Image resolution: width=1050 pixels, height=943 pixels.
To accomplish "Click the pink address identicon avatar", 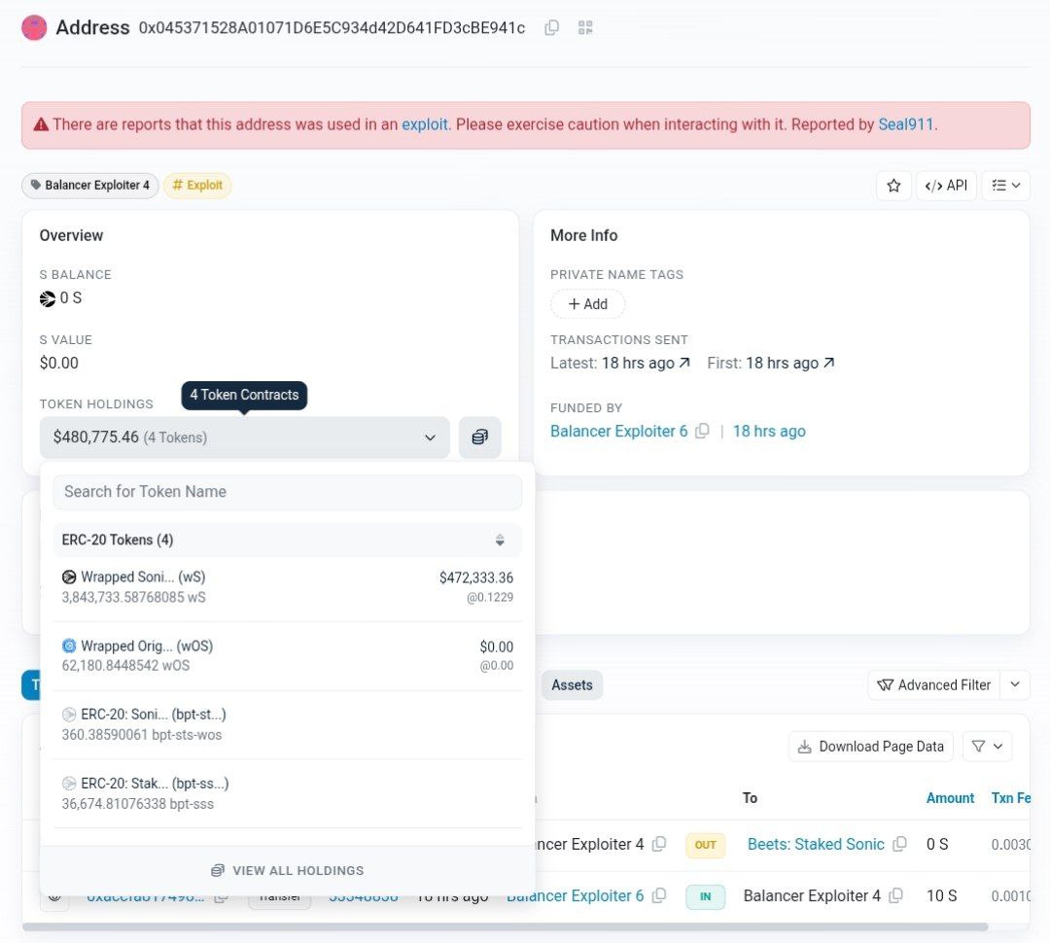I will pos(34,27).
